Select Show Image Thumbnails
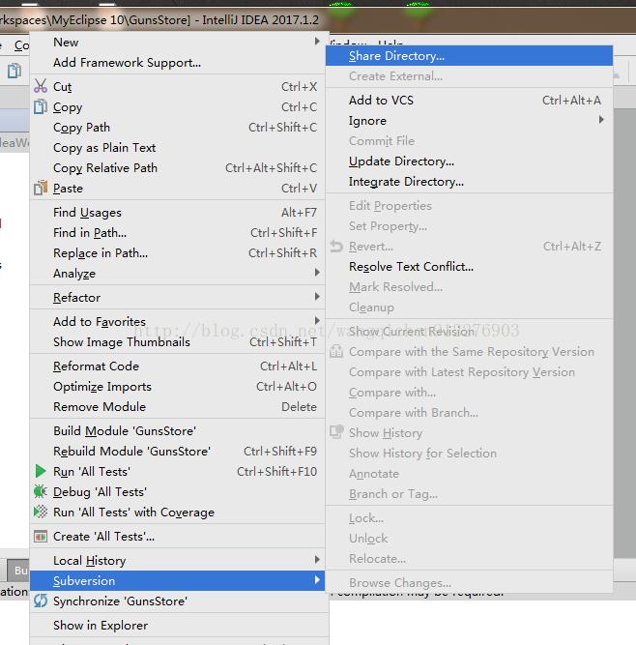 (177, 341)
